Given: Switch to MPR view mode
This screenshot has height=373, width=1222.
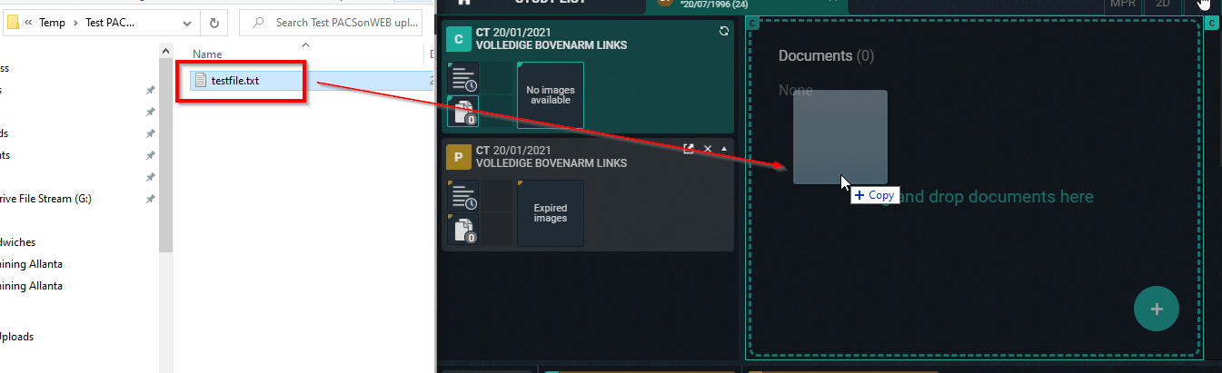Looking at the screenshot, I should pos(1123,5).
